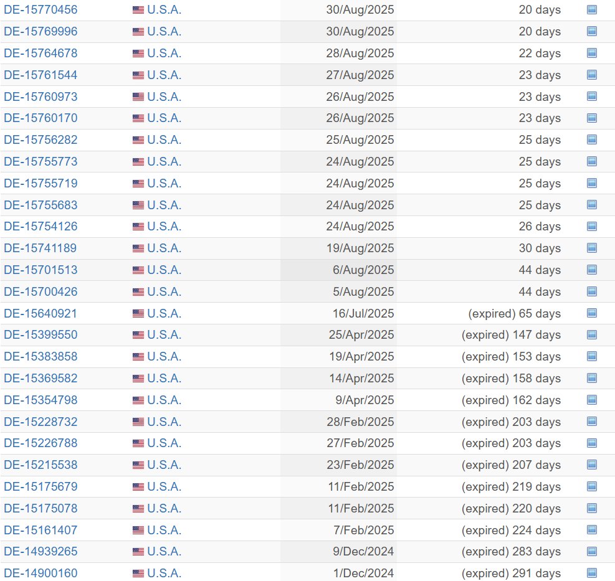Image resolution: width=615 pixels, height=581 pixels.
Task: Open the details icon in the DE-15764678 row
Action: click(592, 54)
